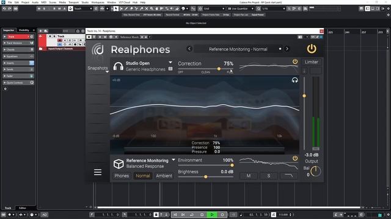Click the Record button in transport bar
The image size is (391, 219).
click(x=222, y=215)
